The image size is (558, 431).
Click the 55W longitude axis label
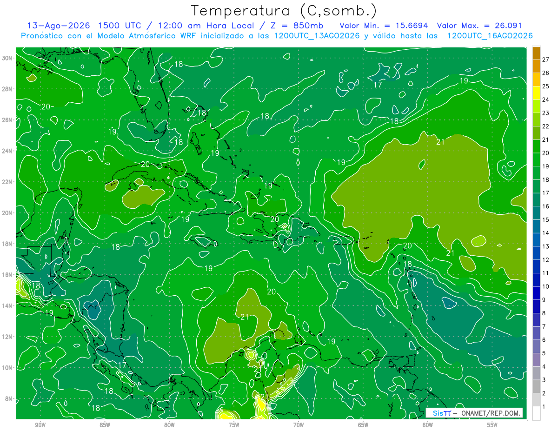(492, 425)
